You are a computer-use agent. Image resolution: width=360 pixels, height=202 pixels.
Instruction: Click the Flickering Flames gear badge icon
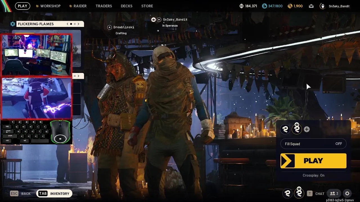[13, 24]
